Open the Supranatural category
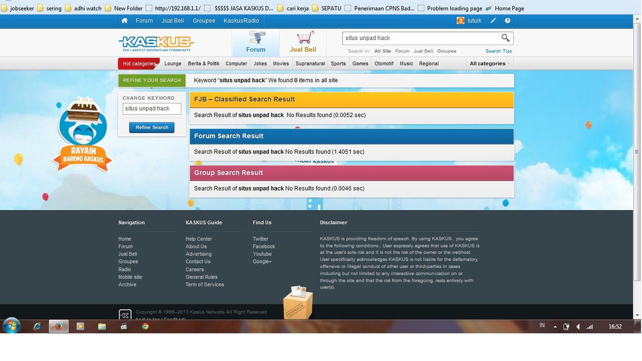The width and height of the screenshot is (642, 361). [x=310, y=64]
